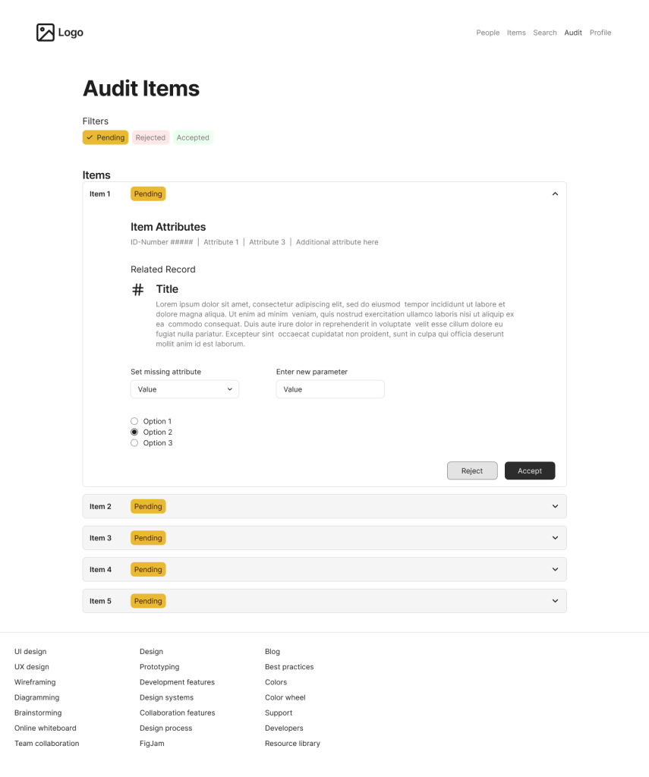The image size is (649, 777).
Task: Open the Audit navigation item
Action: coord(573,33)
